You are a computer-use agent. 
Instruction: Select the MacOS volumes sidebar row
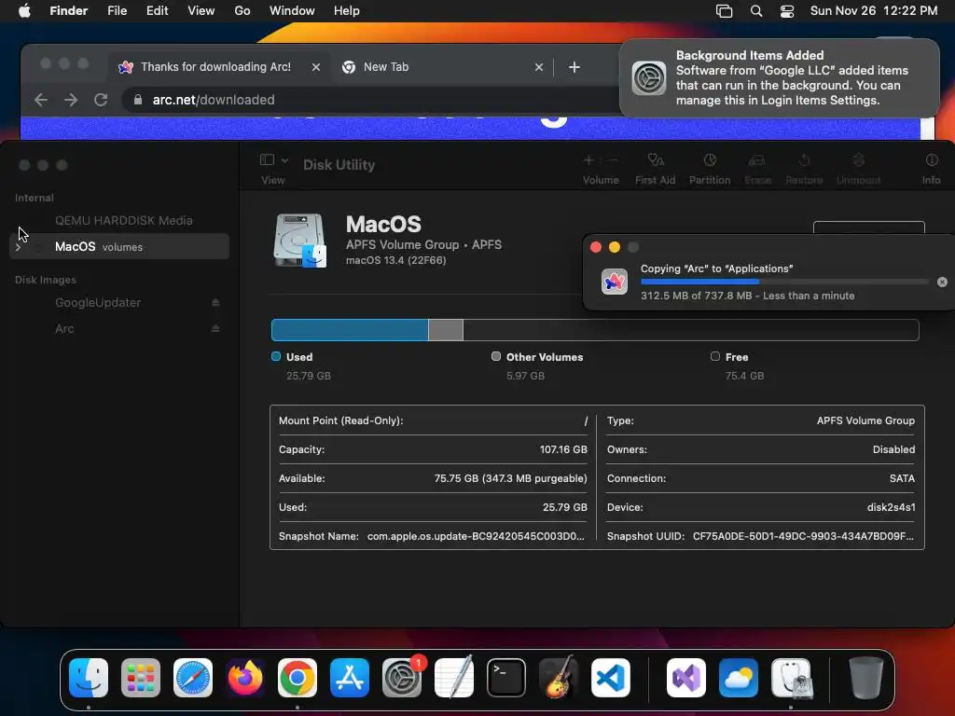coord(119,246)
